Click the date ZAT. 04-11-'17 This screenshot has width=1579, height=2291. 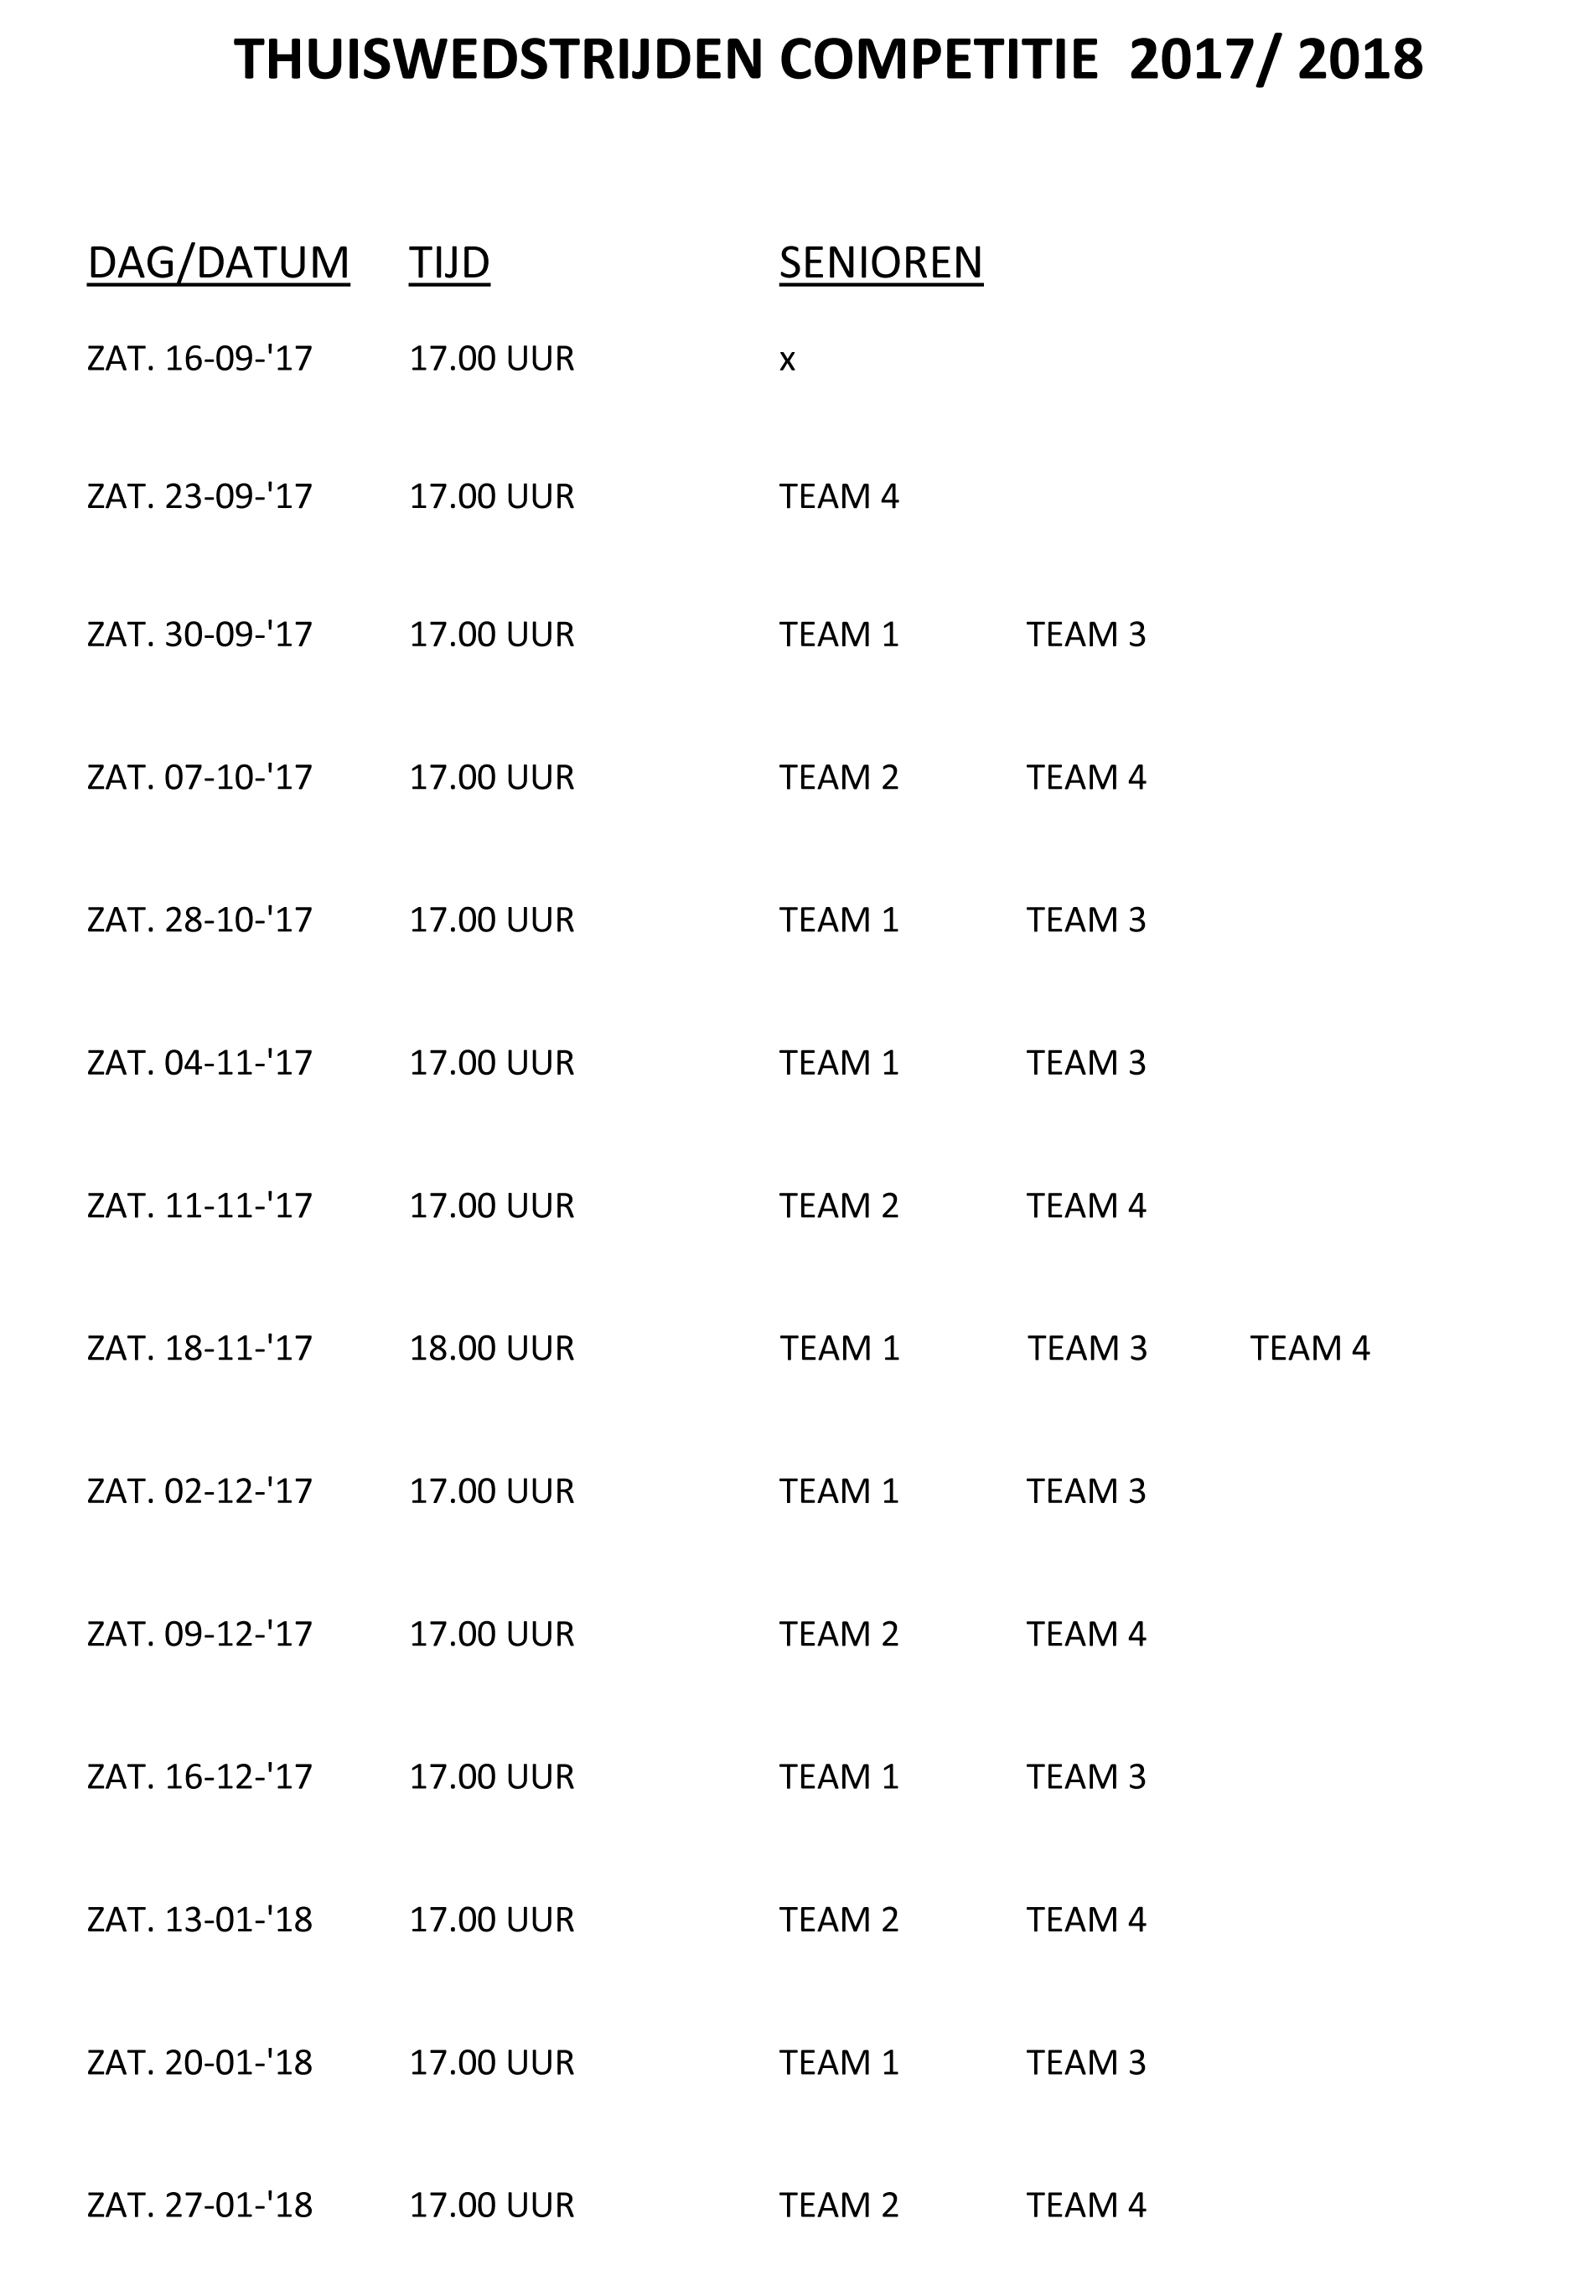click(x=199, y=1063)
